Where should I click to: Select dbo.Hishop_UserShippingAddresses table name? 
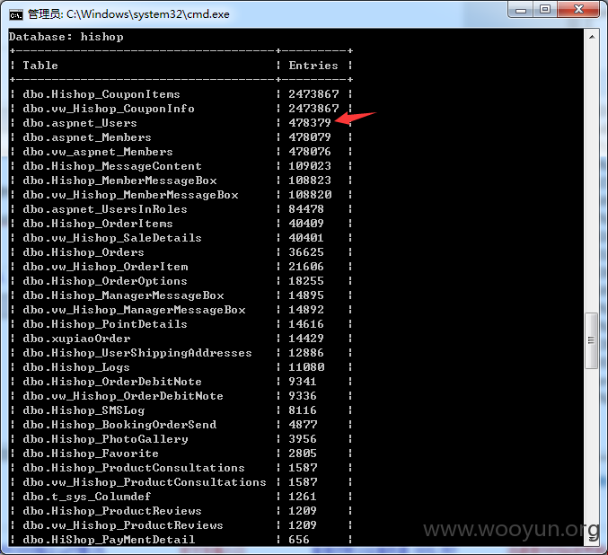[x=137, y=353]
